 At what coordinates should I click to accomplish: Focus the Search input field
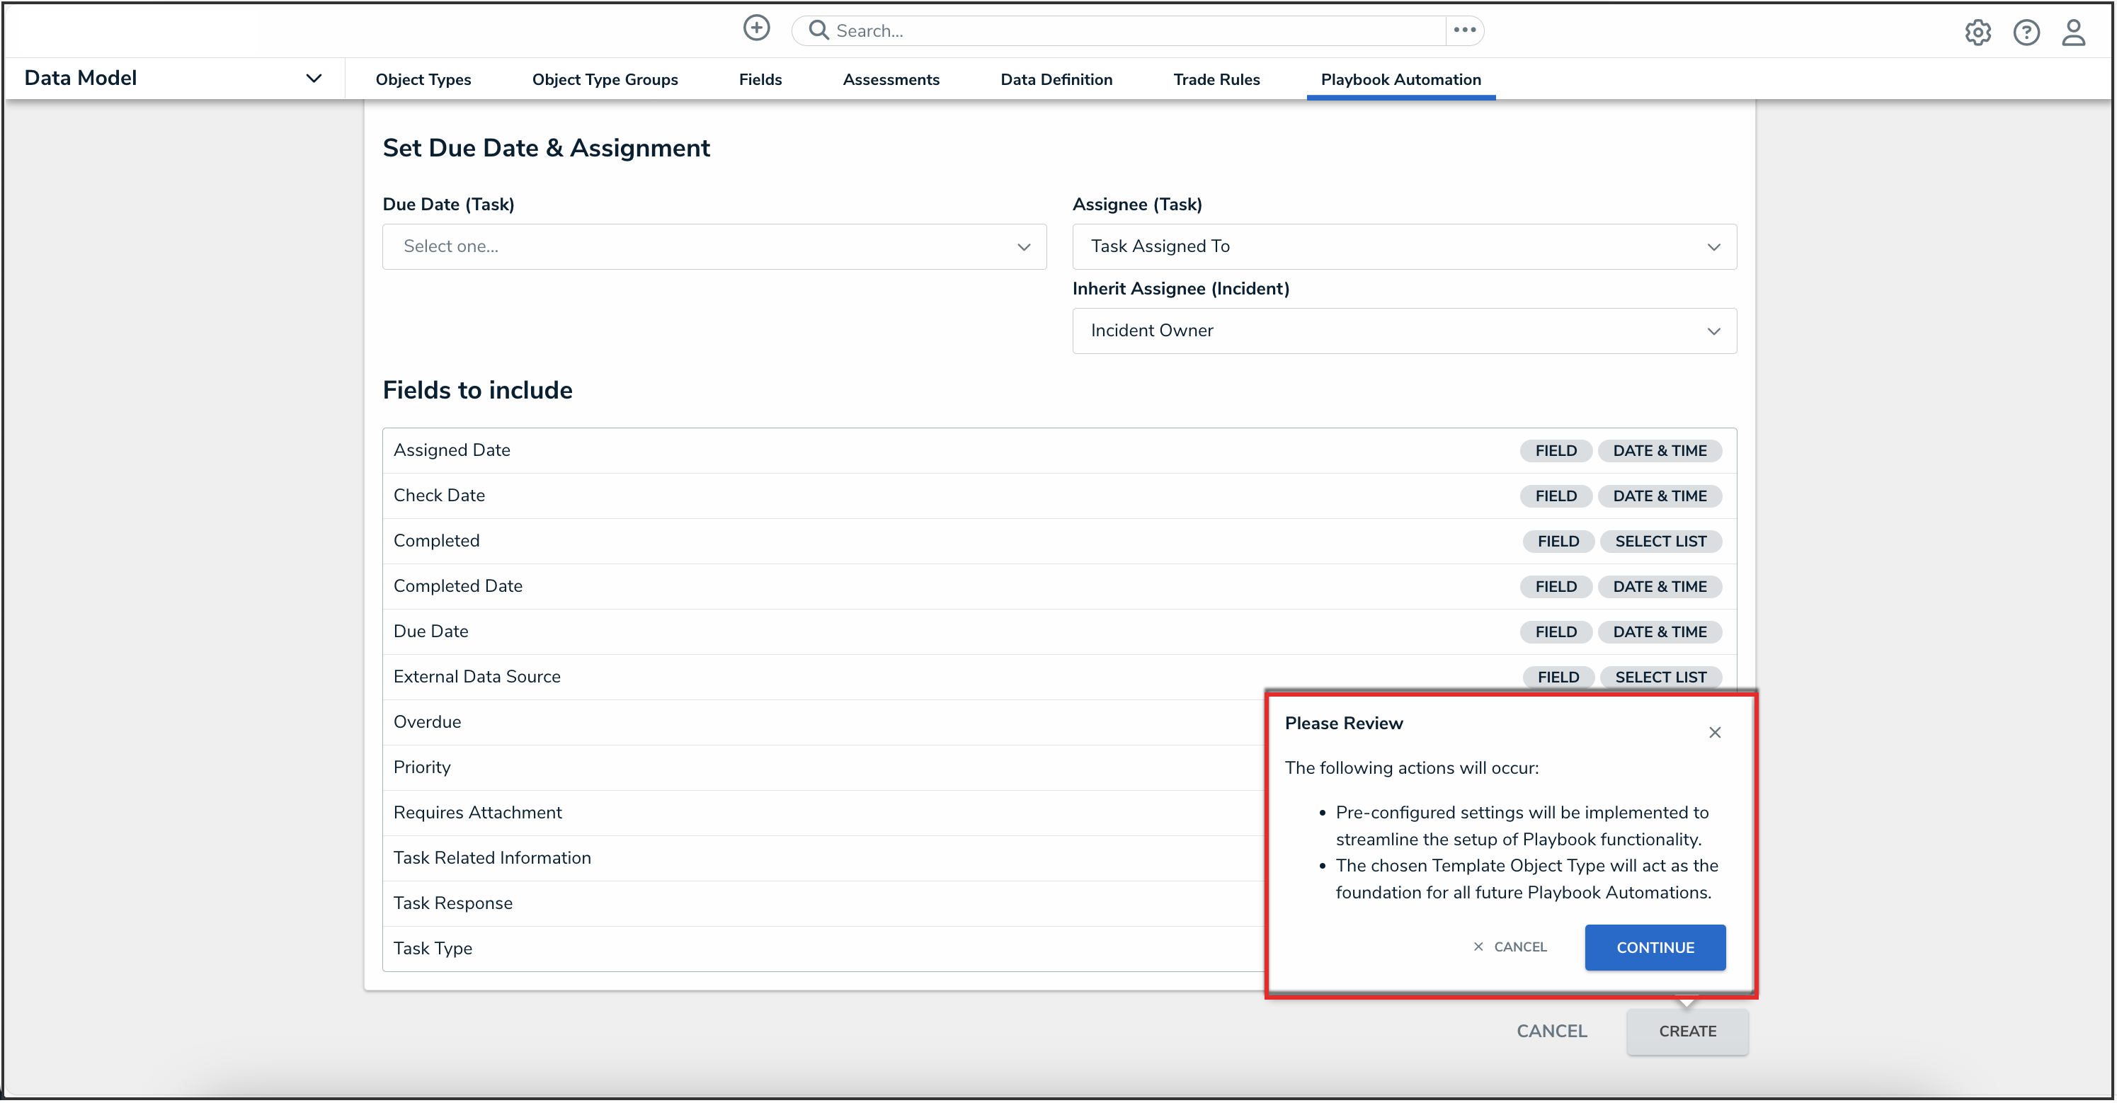(x=1134, y=31)
